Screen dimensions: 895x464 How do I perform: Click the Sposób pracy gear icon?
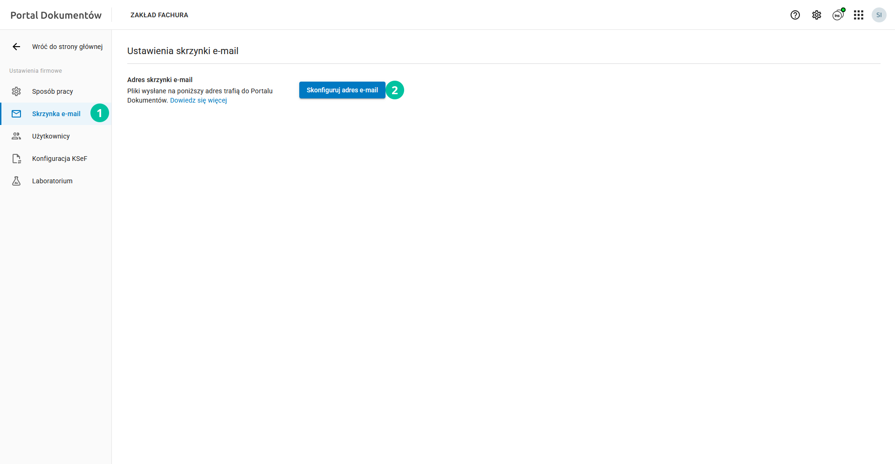click(x=16, y=91)
